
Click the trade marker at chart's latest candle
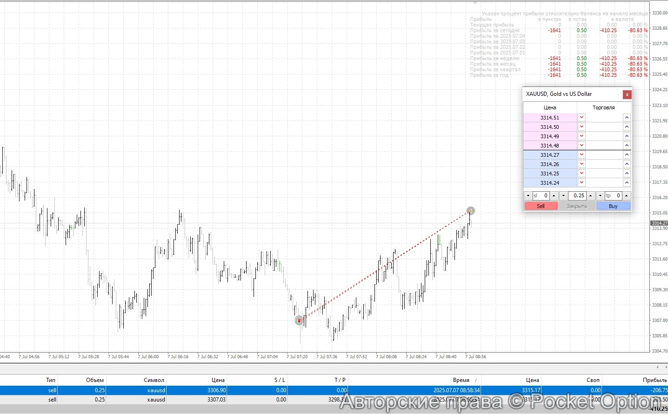coord(470,211)
